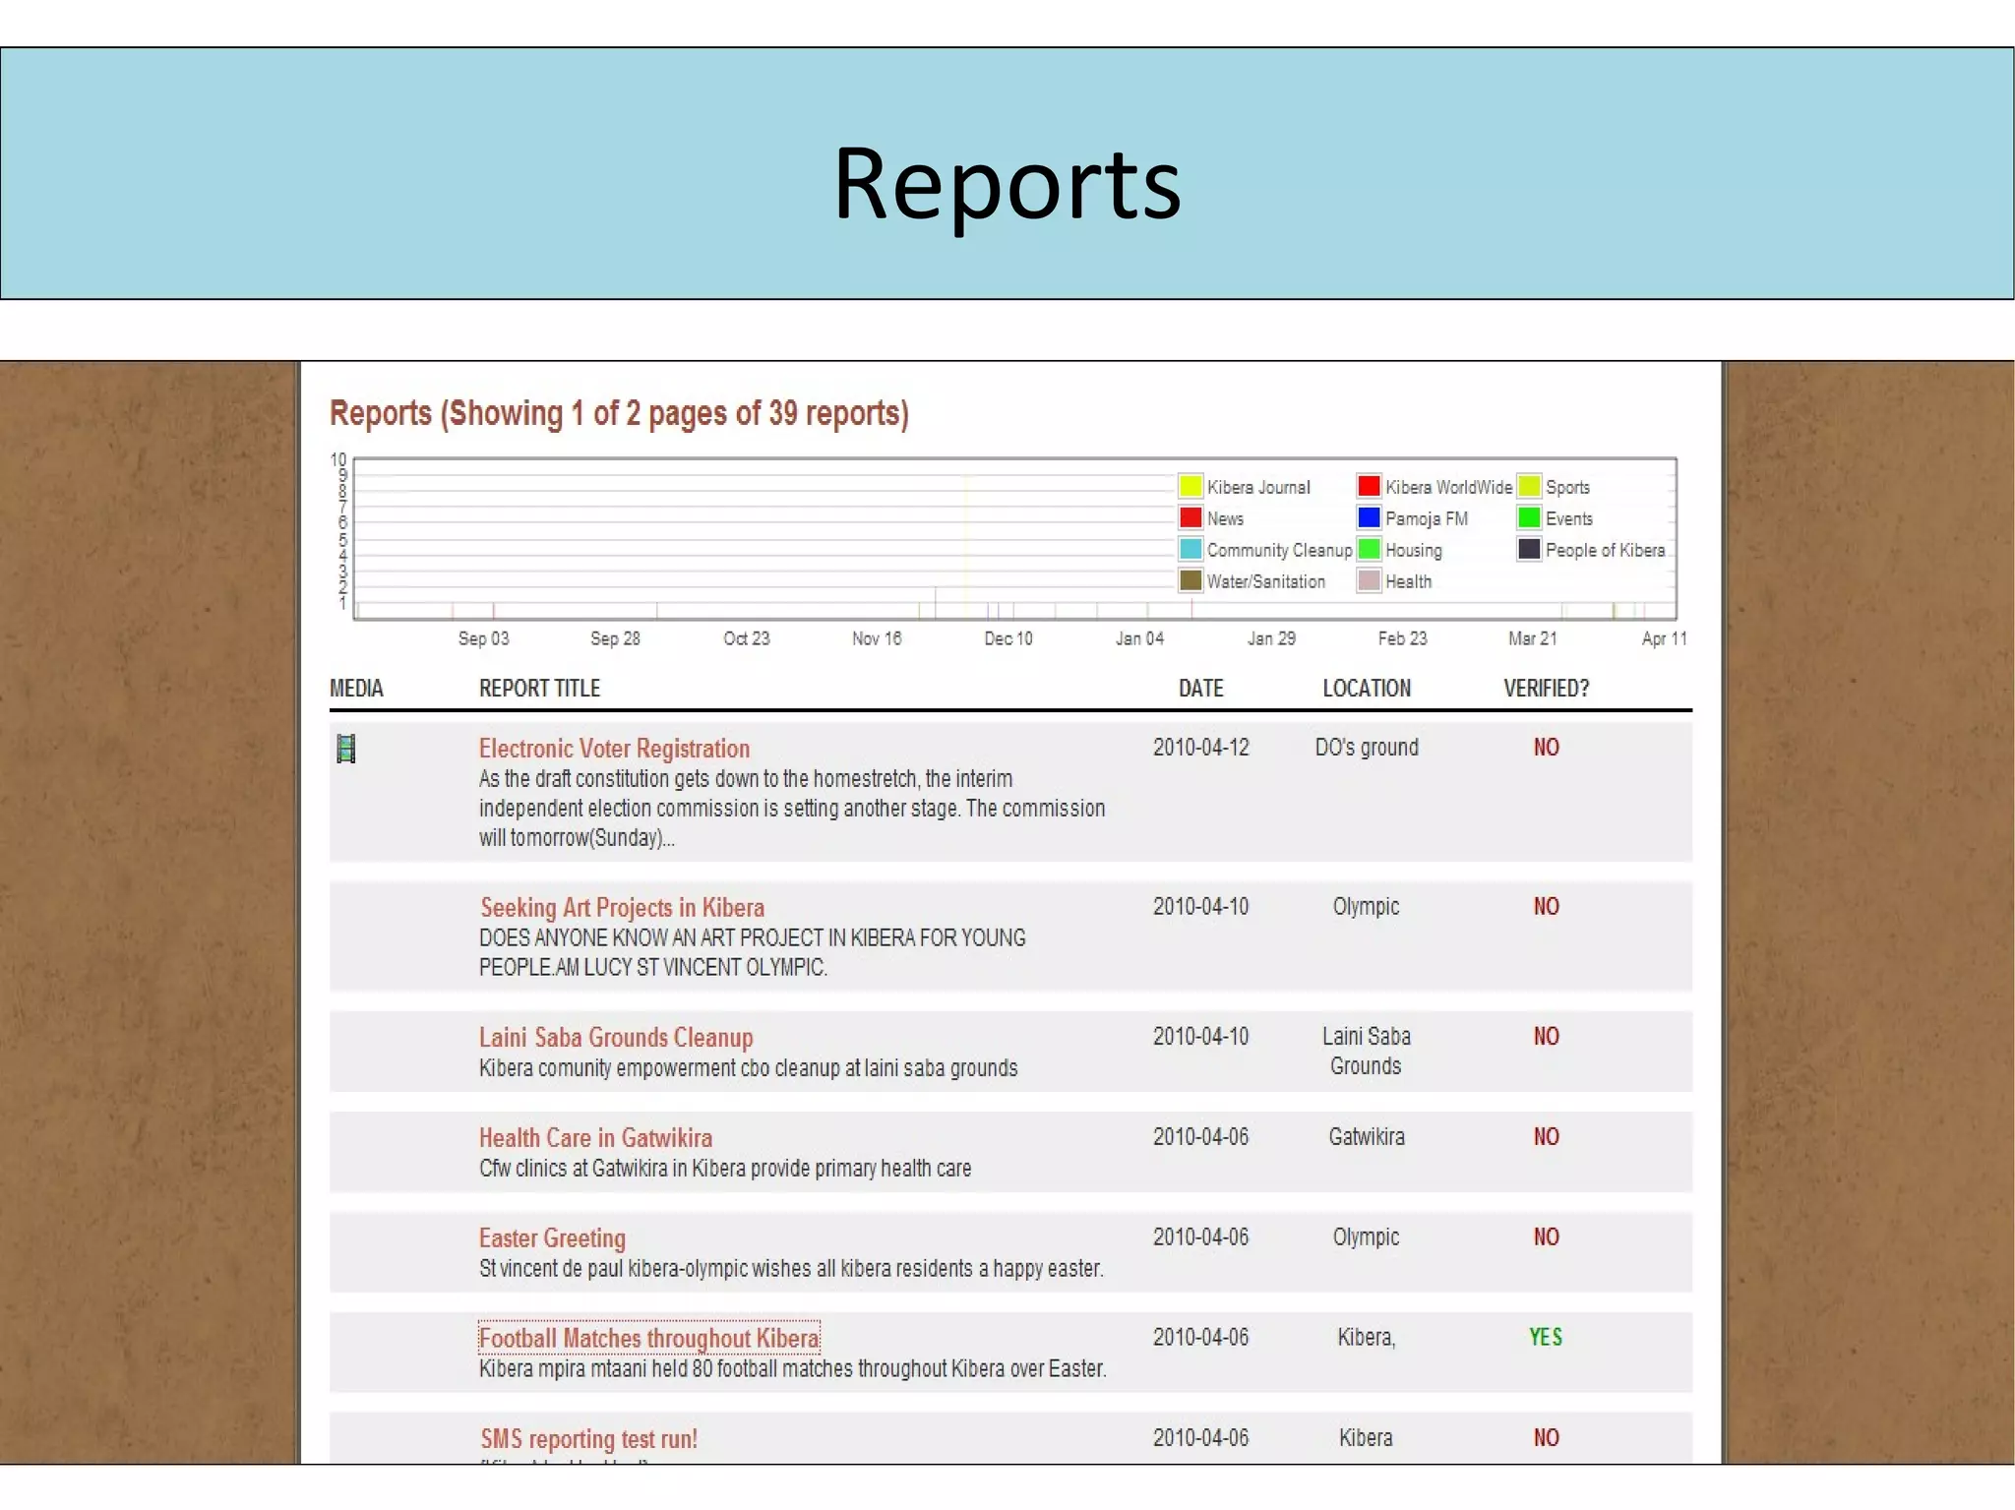Click the YES verified status for Football Matches
Screen dimensions: 2015x1510
click(1546, 1337)
